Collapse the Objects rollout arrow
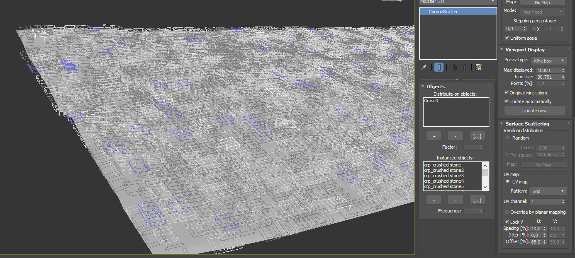This screenshot has height=258, width=575. (422, 86)
